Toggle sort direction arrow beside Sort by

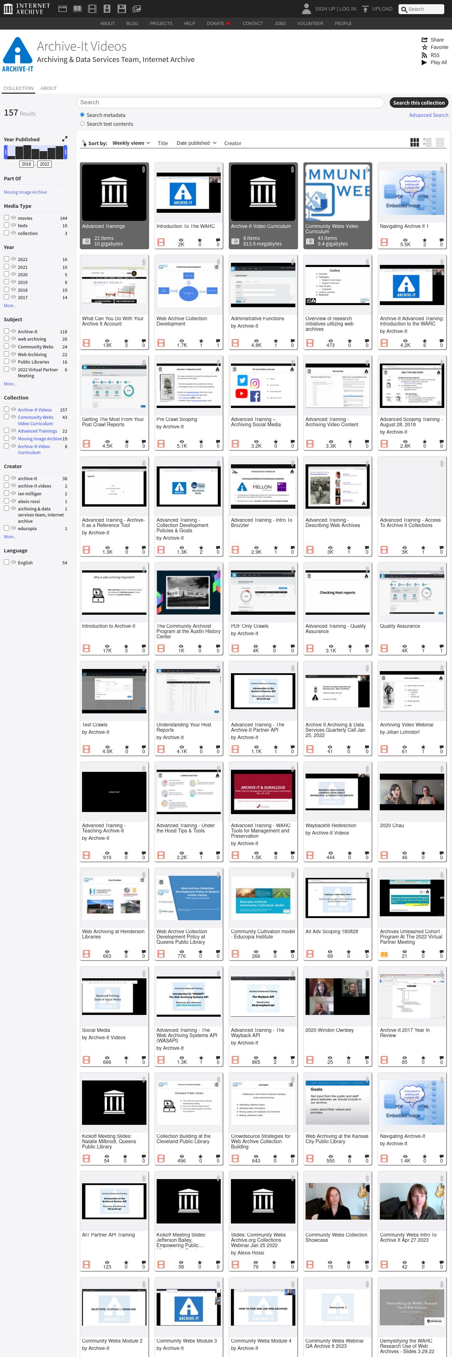click(x=84, y=143)
